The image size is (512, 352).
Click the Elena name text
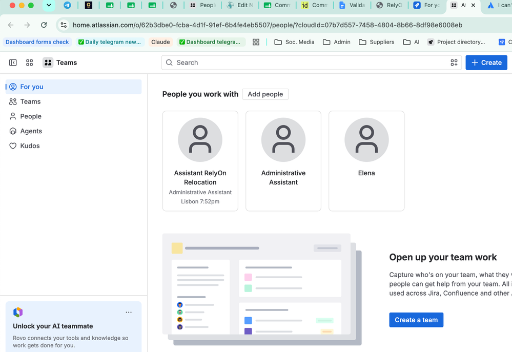pos(366,173)
